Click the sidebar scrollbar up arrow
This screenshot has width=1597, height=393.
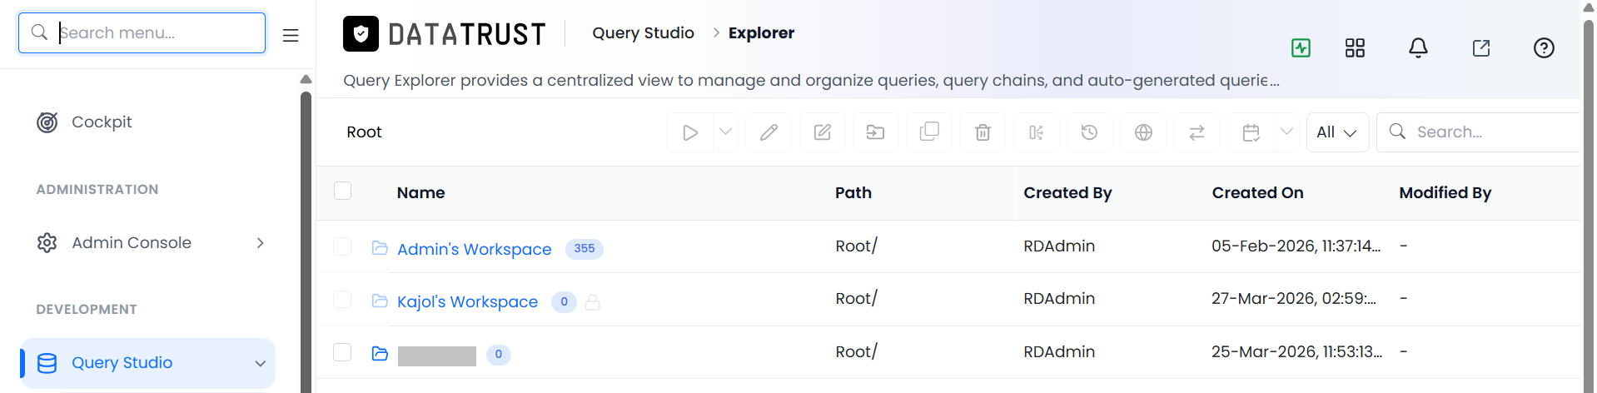306,79
